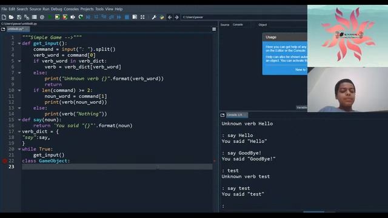Click debug step-return icon
388x218 pixels.
(x=112, y=17)
